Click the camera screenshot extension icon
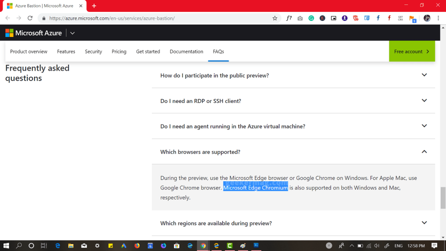The image size is (446, 251). pos(300,18)
